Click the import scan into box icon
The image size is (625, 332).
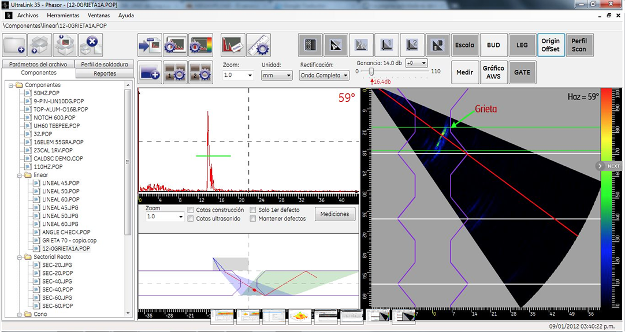click(x=65, y=45)
